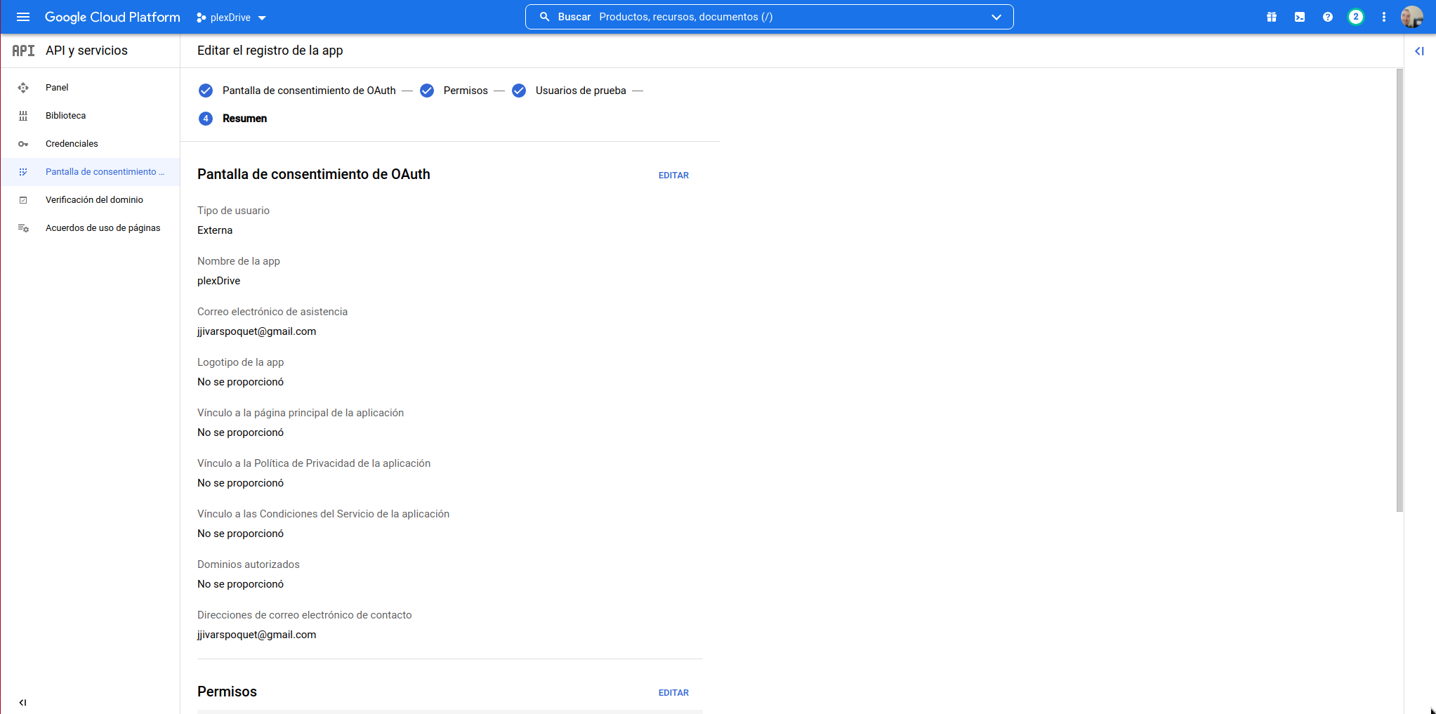Open notifications badge showing 2
The image size is (1436, 714).
pos(1356,17)
